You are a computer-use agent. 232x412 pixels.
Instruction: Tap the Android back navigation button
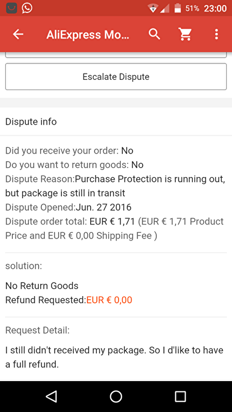(51, 397)
